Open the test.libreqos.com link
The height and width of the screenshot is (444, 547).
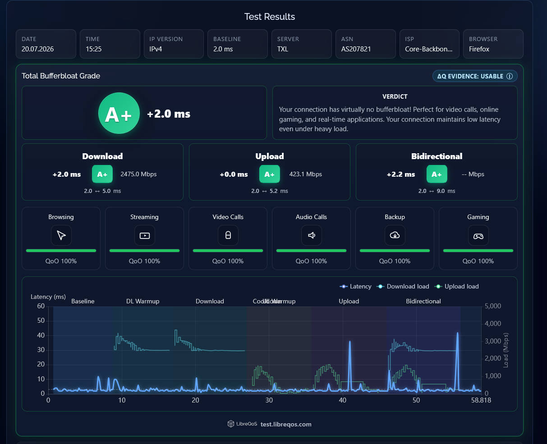click(286, 424)
